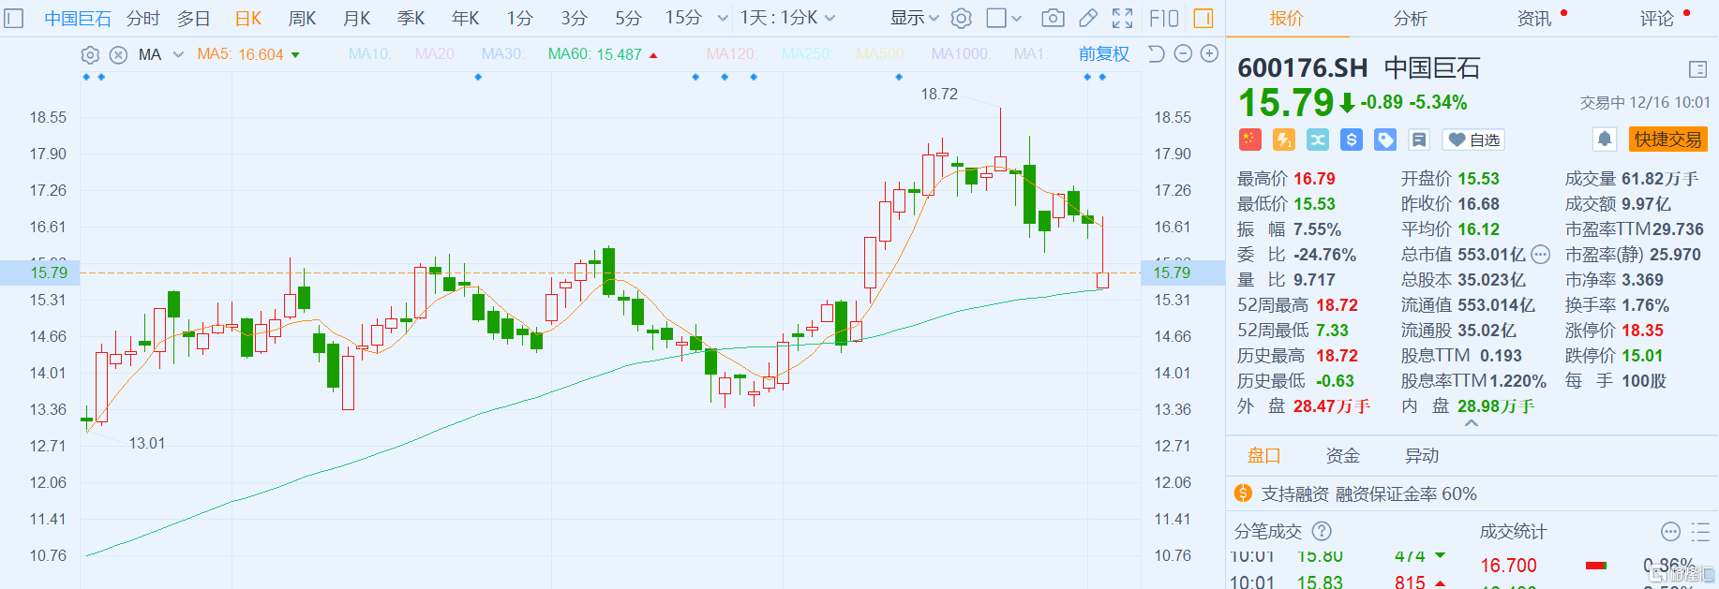Image resolution: width=1719 pixels, height=589 pixels.
Task: Open the 1天:1分K period dropdown
Action: (x=787, y=18)
